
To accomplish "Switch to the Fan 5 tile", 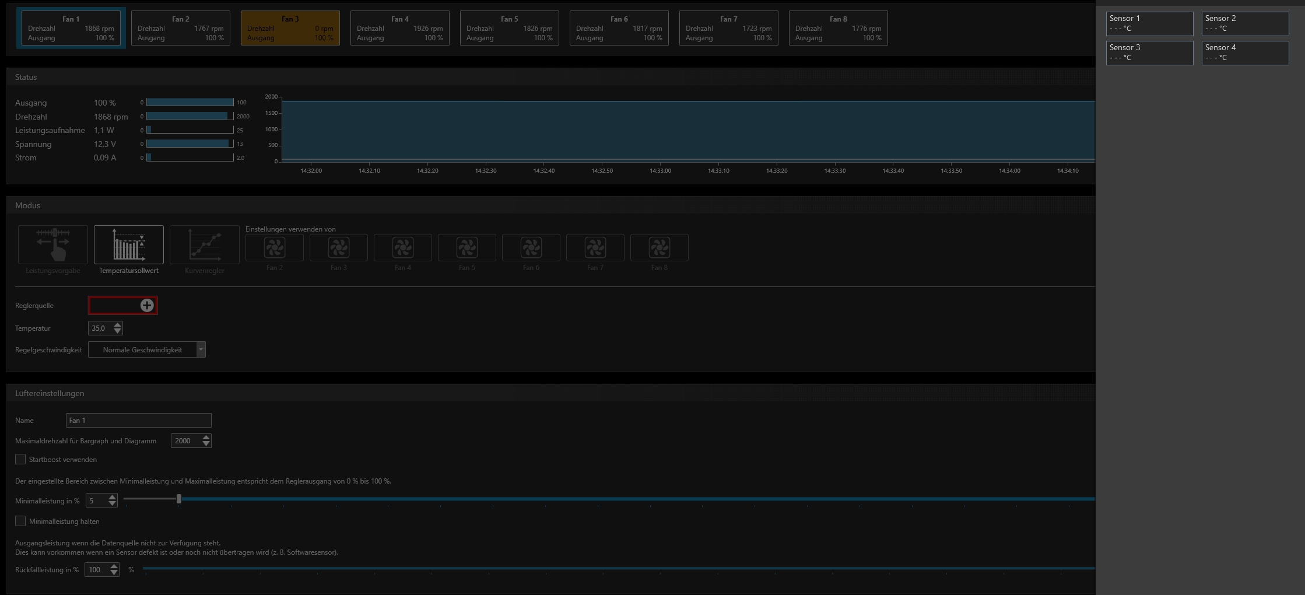I will (x=509, y=28).
